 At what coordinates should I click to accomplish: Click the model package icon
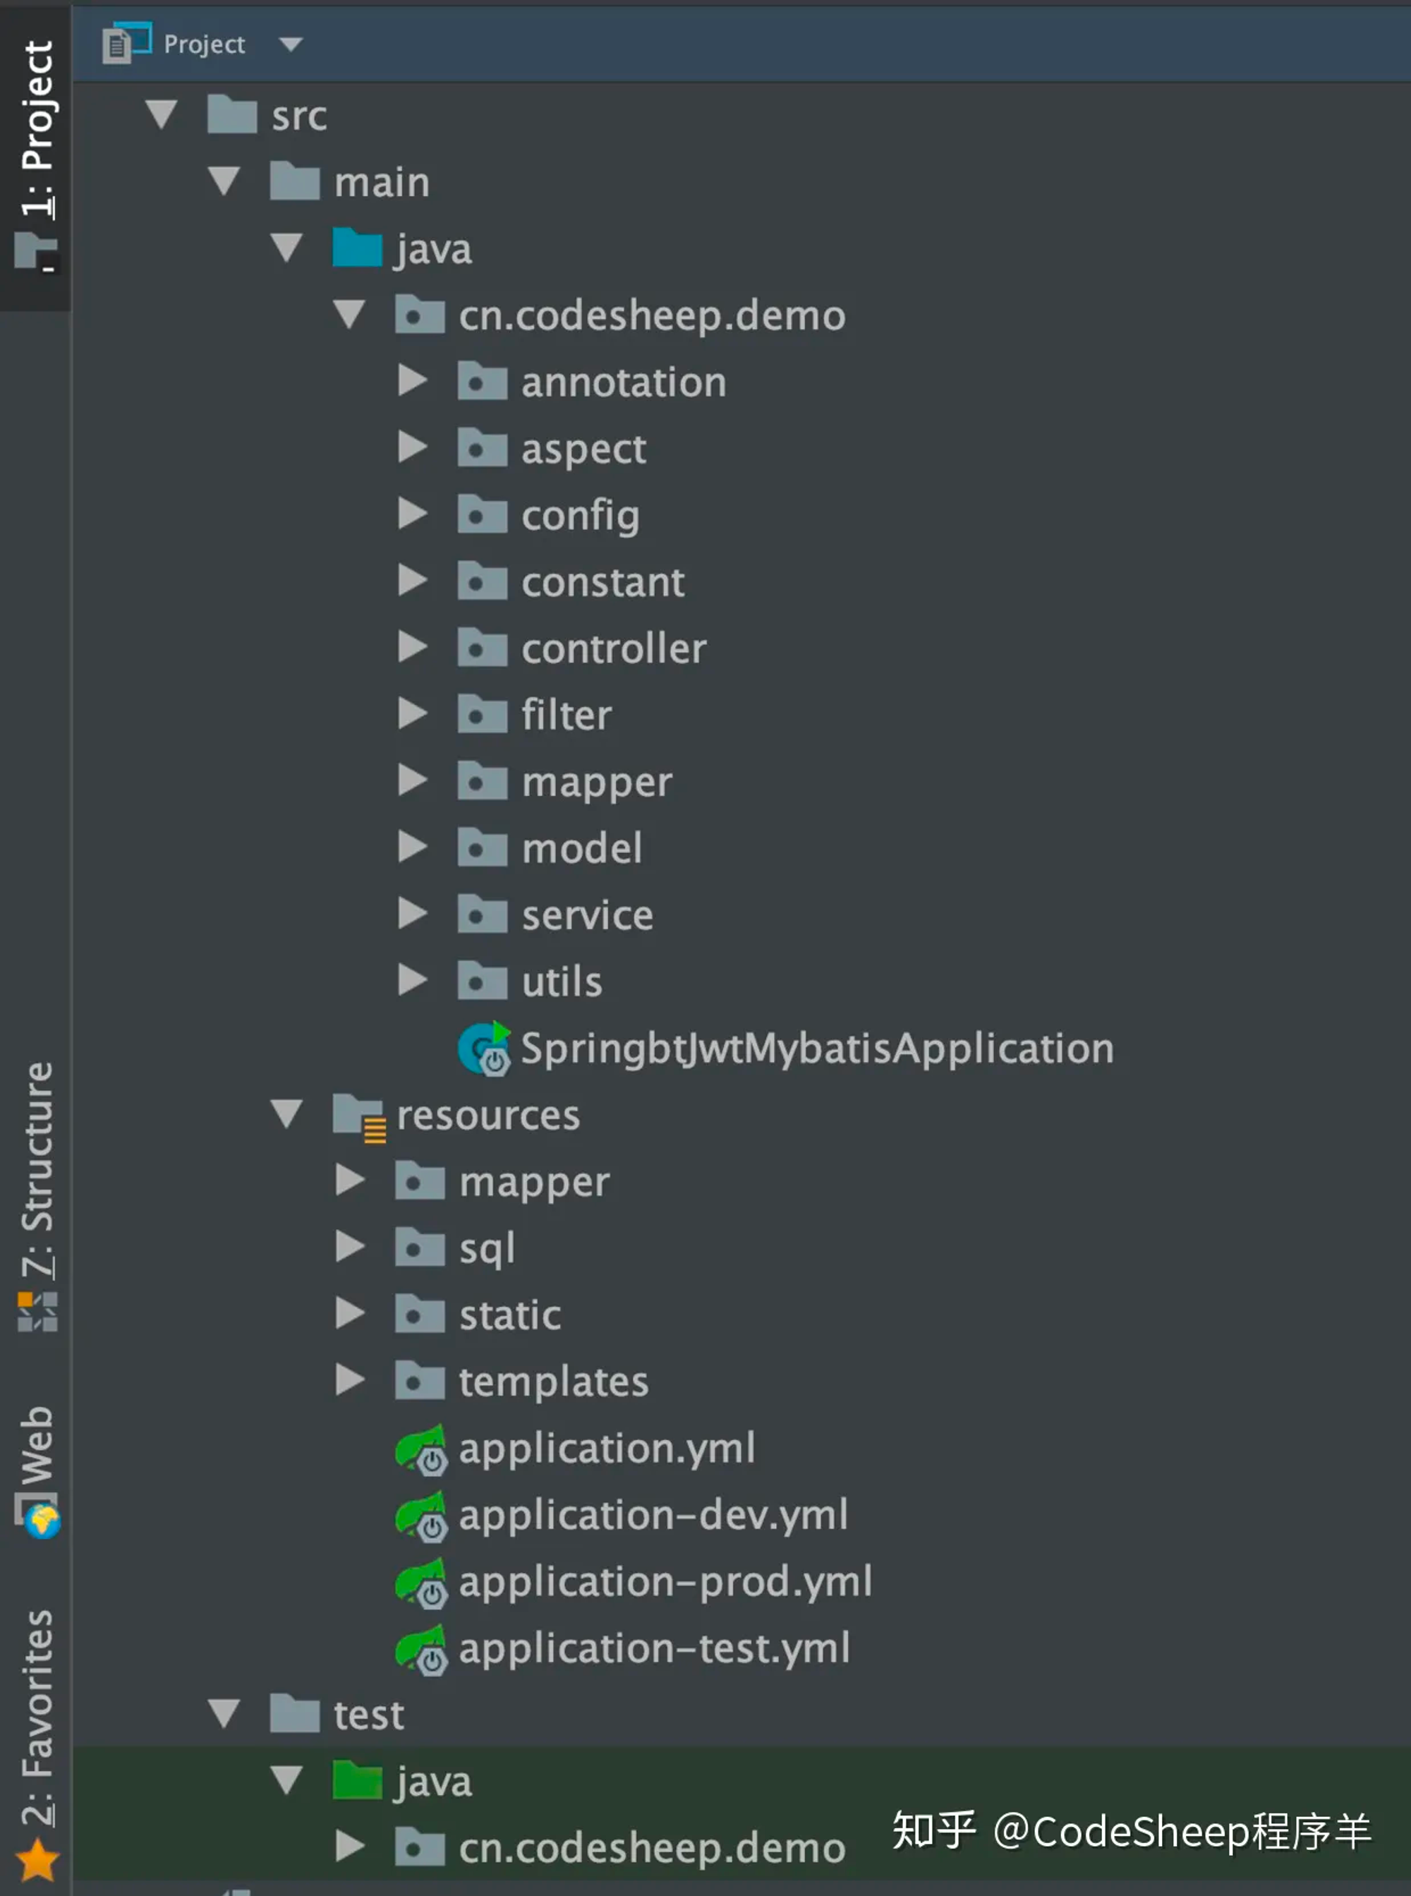[483, 847]
